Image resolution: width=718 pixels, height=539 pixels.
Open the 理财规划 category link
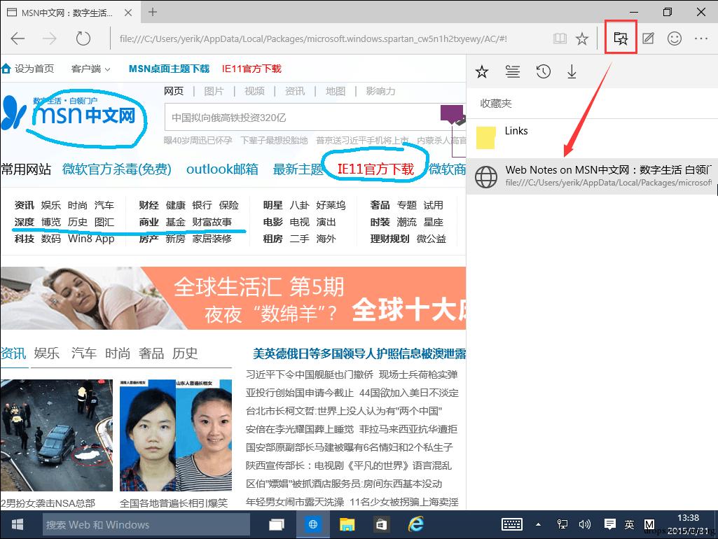[x=389, y=239]
